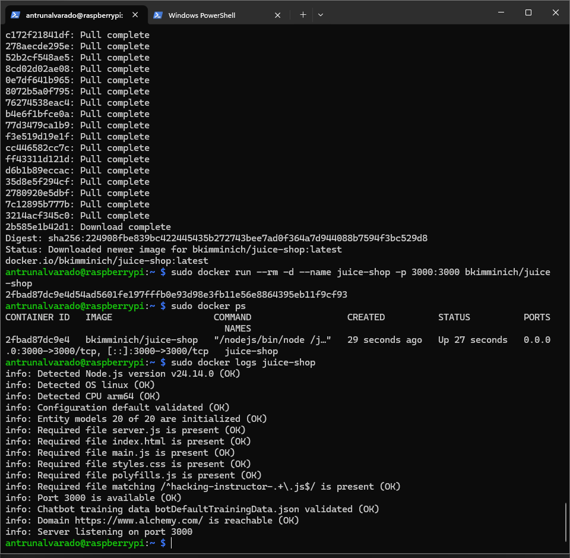Click the 'Status: Downloaded newer image' line

[173, 250]
